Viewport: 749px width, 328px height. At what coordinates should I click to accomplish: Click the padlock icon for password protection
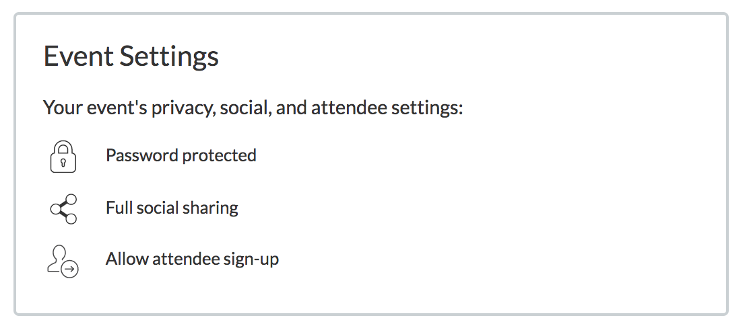[x=63, y=157]
